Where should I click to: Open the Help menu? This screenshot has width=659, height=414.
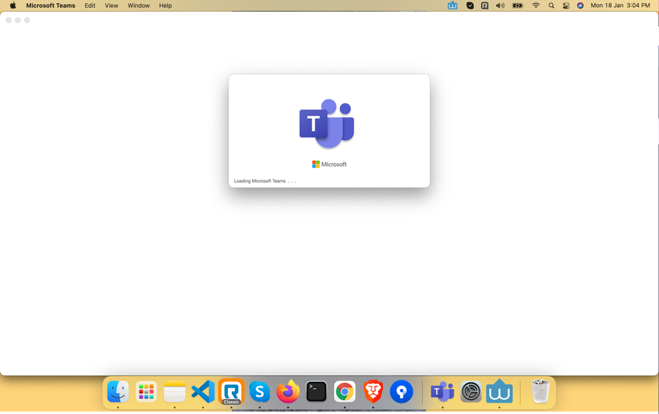coord(165,5)
